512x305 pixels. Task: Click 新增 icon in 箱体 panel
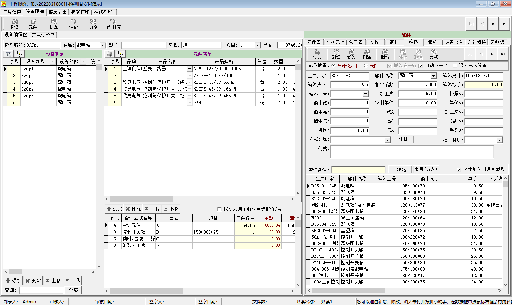tap(336, 54)
